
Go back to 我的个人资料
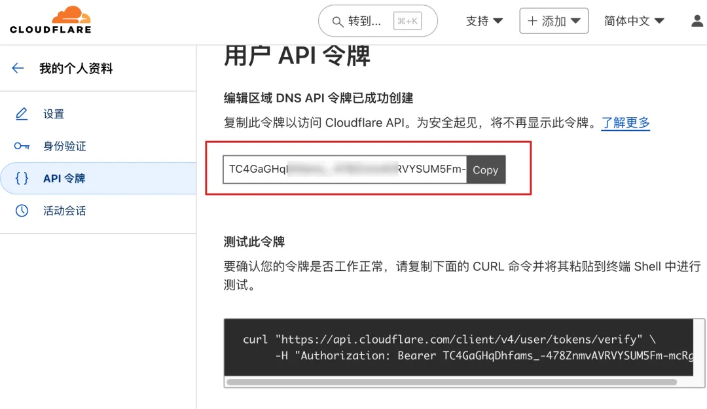pyautogui.click(x=76, y=68)
